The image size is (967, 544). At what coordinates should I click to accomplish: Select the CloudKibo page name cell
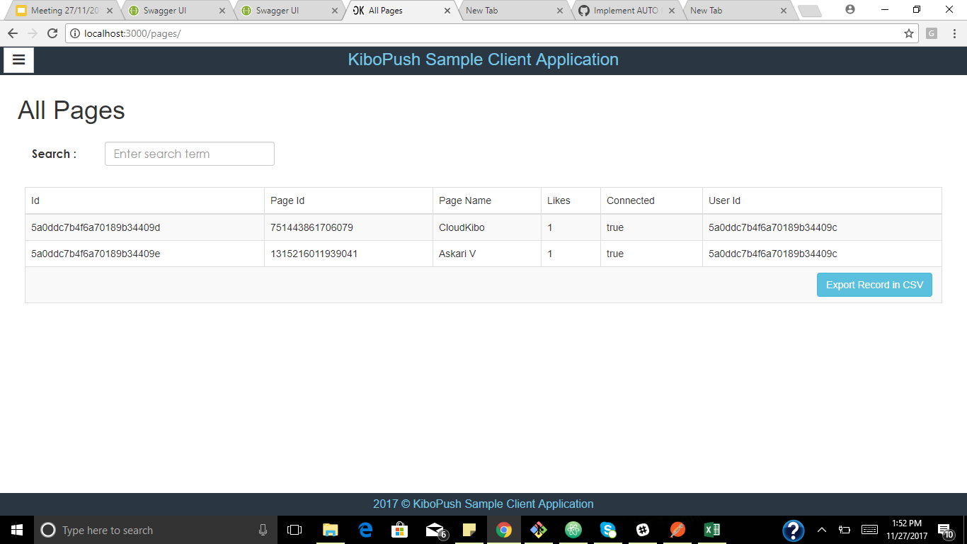(487, 227)
